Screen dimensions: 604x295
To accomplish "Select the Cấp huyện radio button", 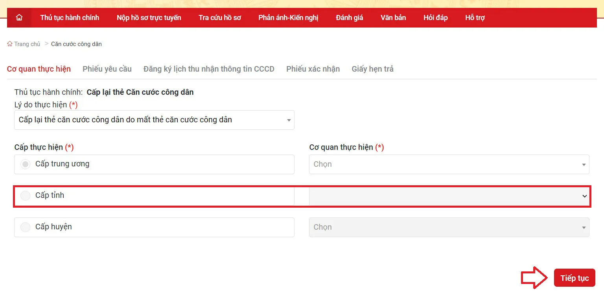I will click(x=25, y=227).
